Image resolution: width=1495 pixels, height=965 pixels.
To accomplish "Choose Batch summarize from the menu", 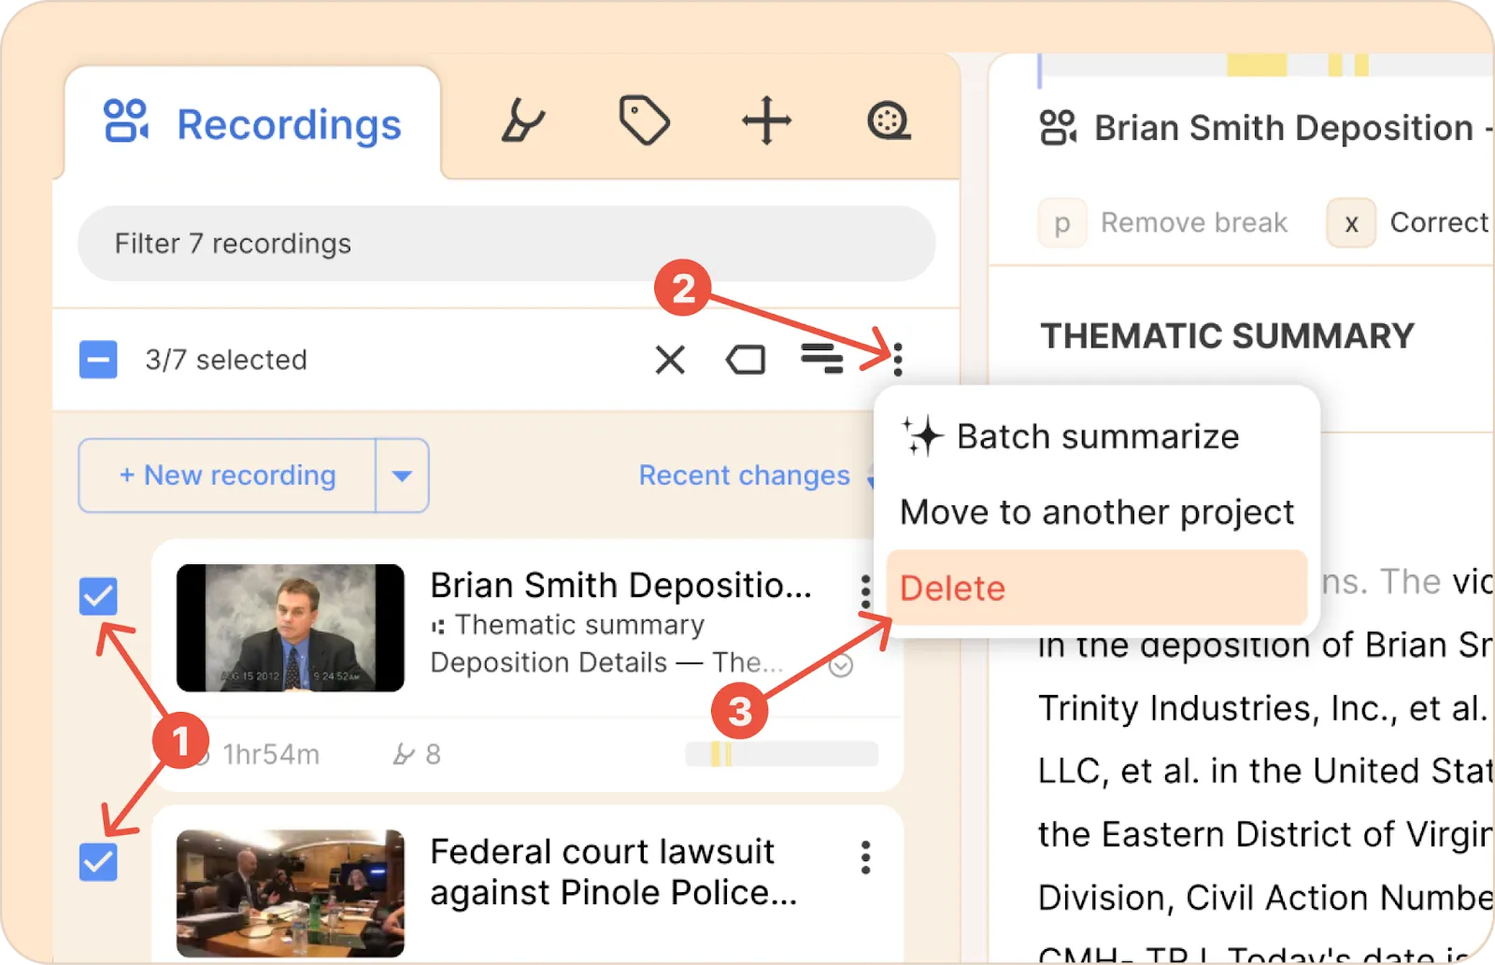I will (1071, 436).
